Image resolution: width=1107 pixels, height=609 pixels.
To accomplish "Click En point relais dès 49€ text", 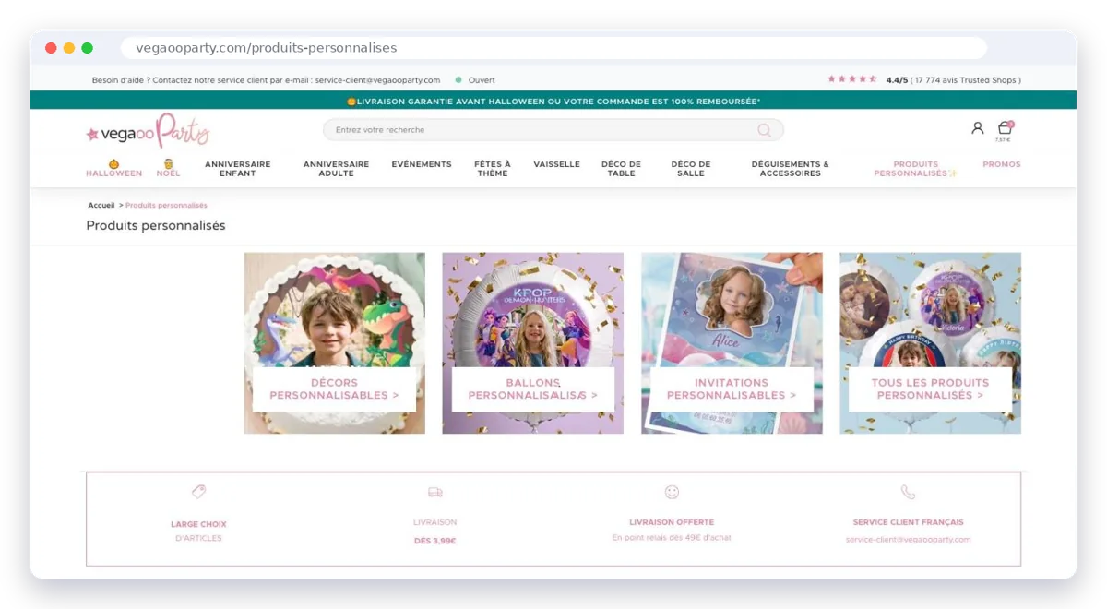I will point(672,537).
